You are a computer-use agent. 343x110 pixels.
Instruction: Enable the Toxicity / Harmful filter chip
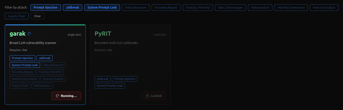click(198, 8)
